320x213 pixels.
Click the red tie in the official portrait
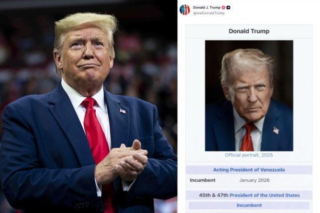pos(248,137)
